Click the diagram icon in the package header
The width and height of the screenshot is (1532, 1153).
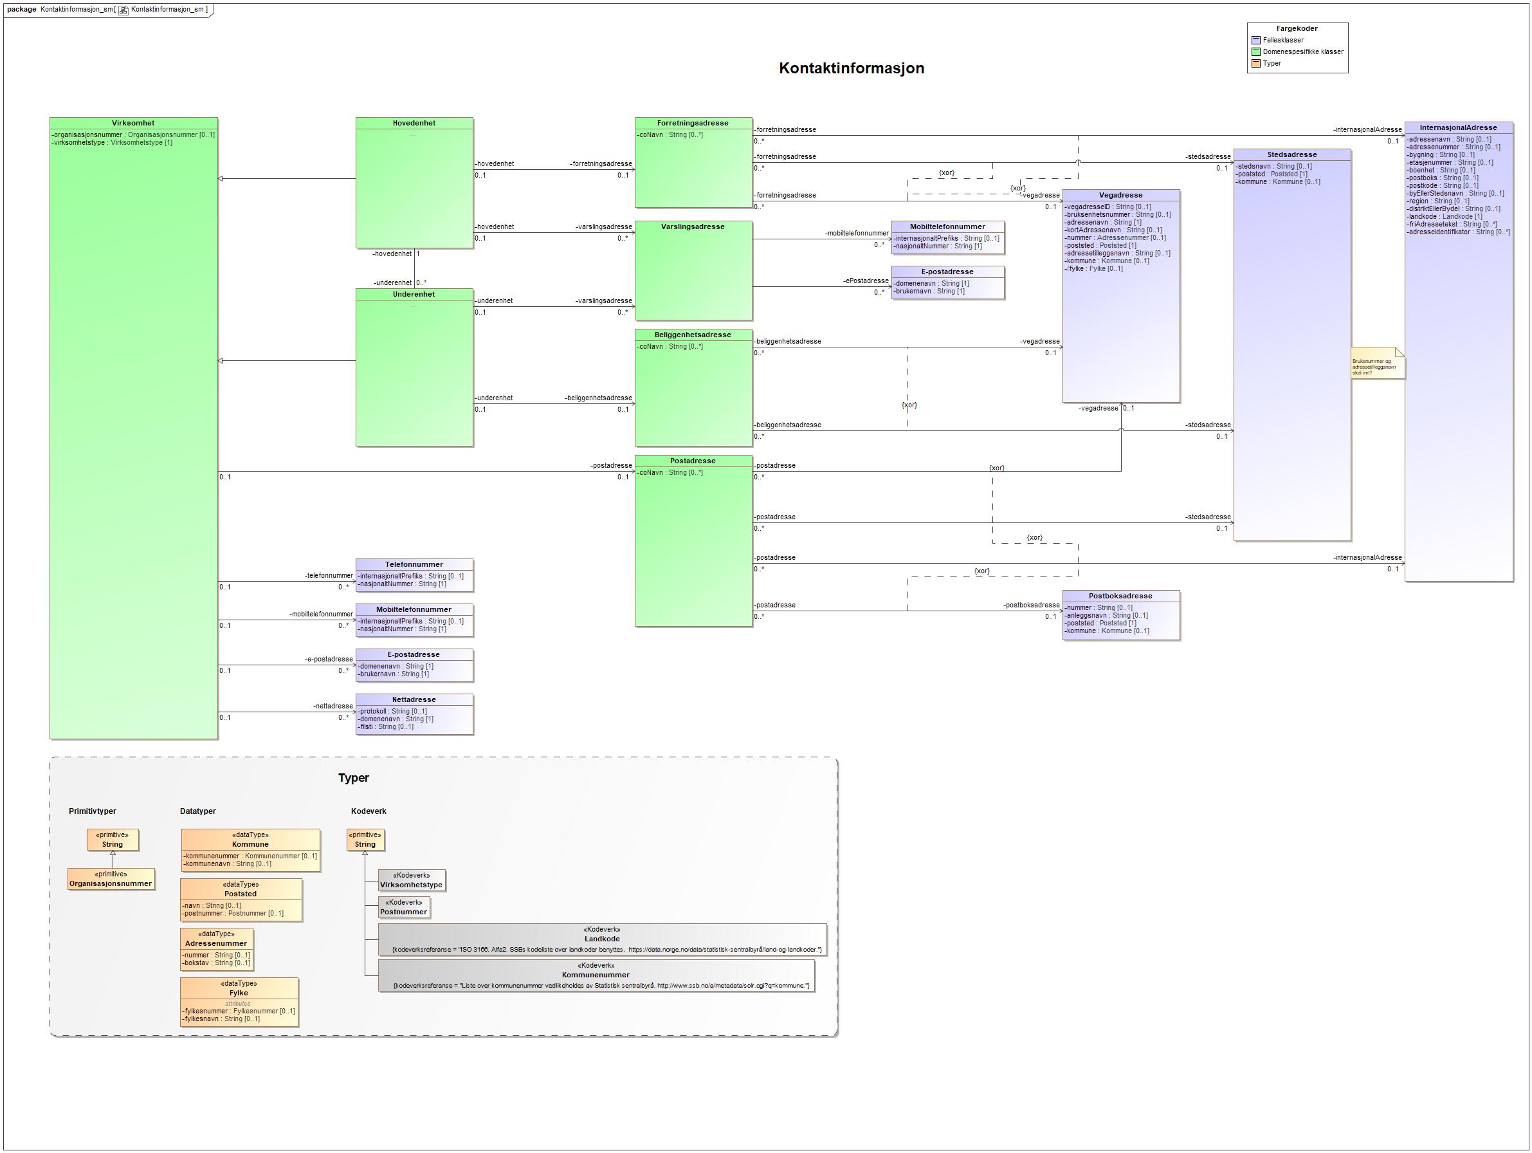click(123, 10)
